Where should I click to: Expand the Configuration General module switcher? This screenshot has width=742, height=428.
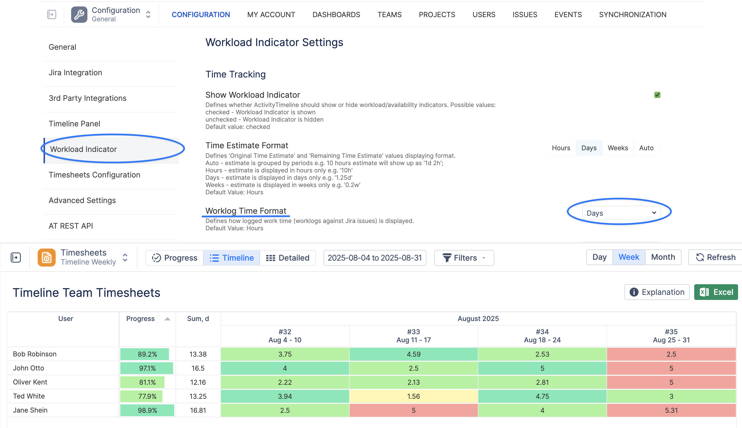pyautogui.click(x=148, y=14)
